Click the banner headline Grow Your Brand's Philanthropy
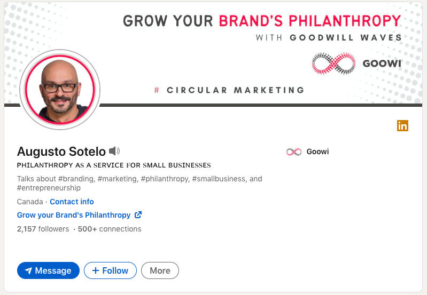 point(262,21)
